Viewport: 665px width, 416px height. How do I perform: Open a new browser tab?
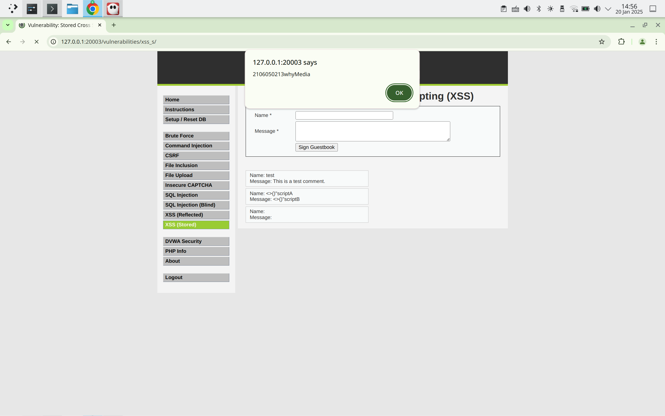113,25
